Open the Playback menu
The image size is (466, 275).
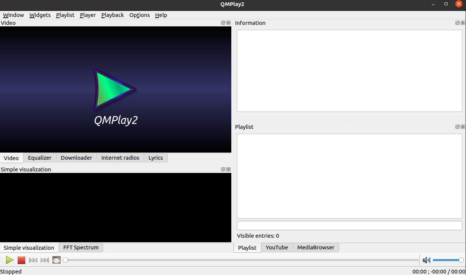(113, 15)
